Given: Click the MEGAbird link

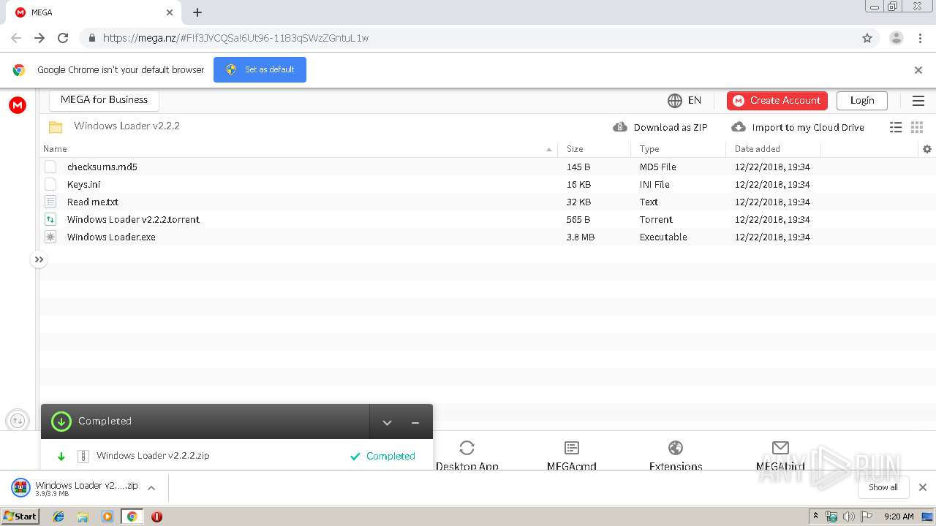Looking at the screenshot, I should pos(780,456).
